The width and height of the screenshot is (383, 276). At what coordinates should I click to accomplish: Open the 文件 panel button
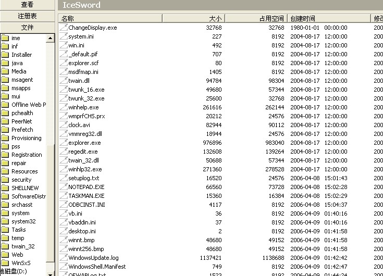point(27,27)
